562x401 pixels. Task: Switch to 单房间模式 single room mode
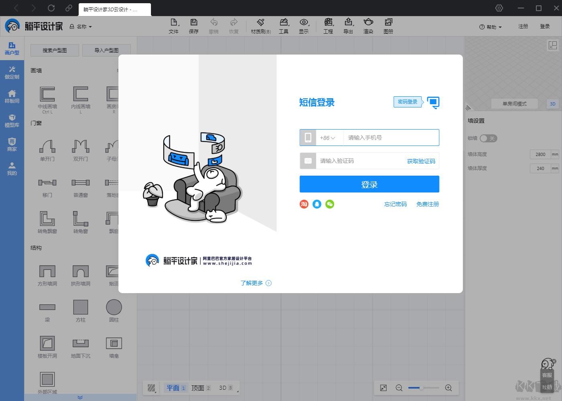tap(514, 104)
